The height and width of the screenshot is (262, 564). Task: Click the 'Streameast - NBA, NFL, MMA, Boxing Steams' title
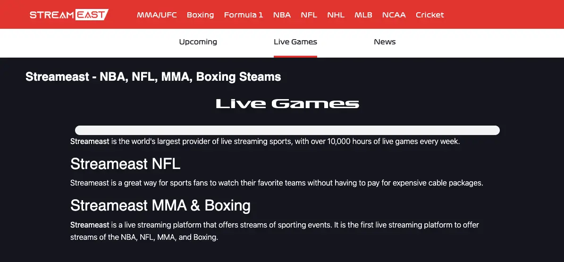(153, 76)
